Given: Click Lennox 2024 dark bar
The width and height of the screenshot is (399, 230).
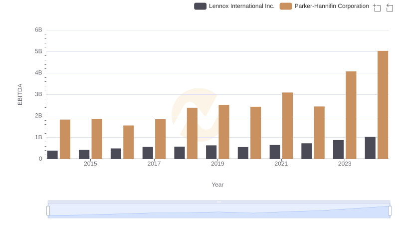Looking at the screenshot, I should [x=370, y=148].
